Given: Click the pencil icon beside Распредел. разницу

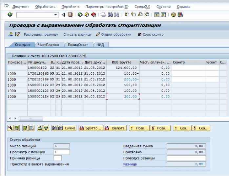Looking at the screenshot, I should pyautogui.click(x=18, y=35).
